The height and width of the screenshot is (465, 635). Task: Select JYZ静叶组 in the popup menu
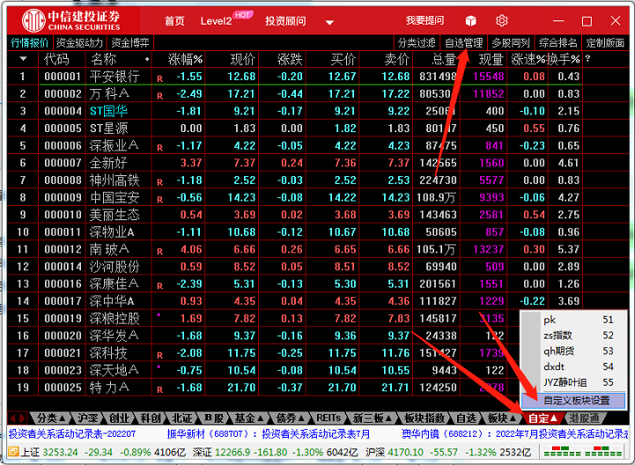tap(568, 383)
